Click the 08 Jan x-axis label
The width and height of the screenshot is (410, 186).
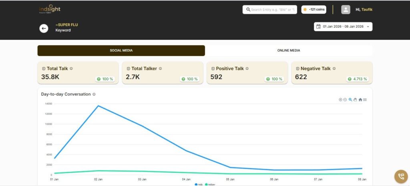[x=362, y=179]
